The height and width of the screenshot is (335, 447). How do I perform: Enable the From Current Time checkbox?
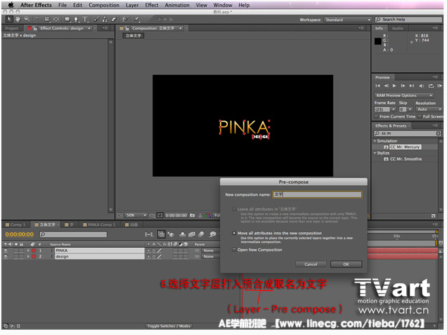click(377, 116)
